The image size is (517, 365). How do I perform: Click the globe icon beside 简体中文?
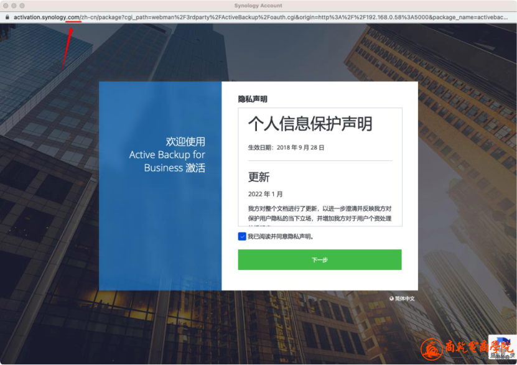392,299
